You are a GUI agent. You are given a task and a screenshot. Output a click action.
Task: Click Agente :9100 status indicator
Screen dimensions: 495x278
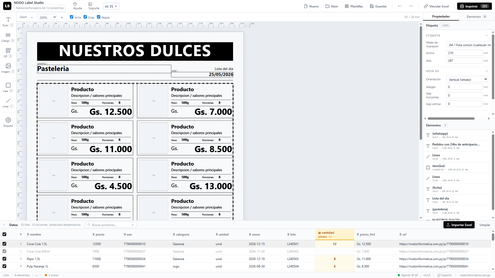[408, 275]
